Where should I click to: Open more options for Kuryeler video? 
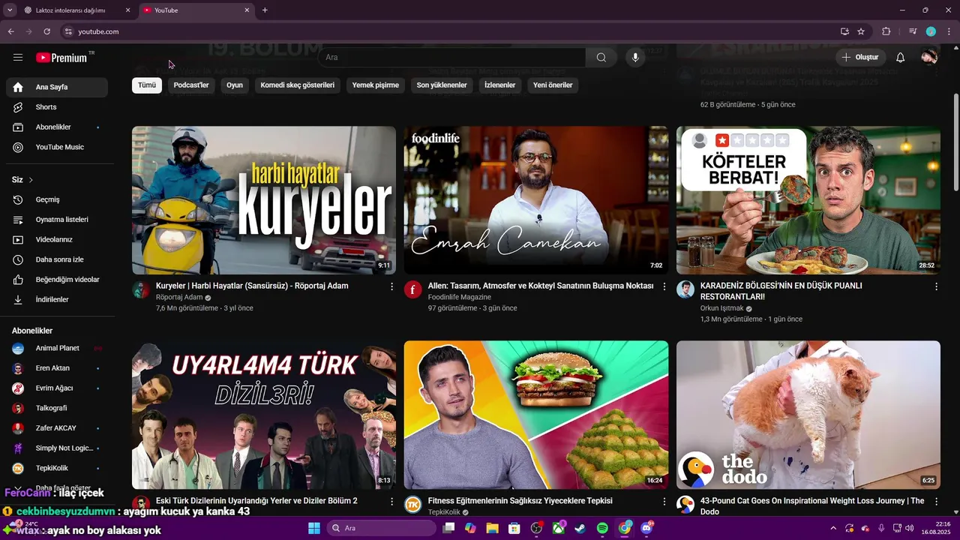[391, 286]
